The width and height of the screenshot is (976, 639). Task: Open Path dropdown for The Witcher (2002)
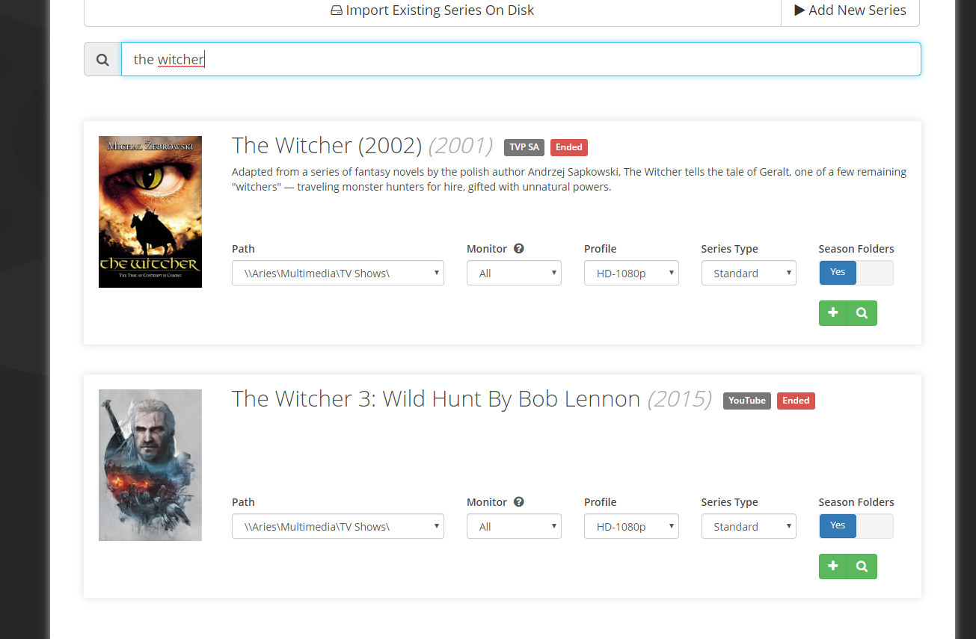337,274
